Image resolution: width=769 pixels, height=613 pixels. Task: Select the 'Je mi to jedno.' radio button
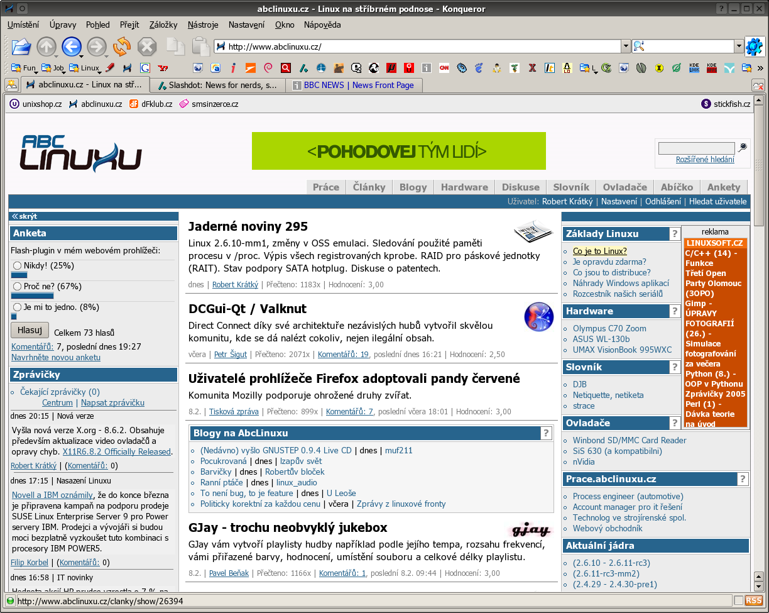18,307
